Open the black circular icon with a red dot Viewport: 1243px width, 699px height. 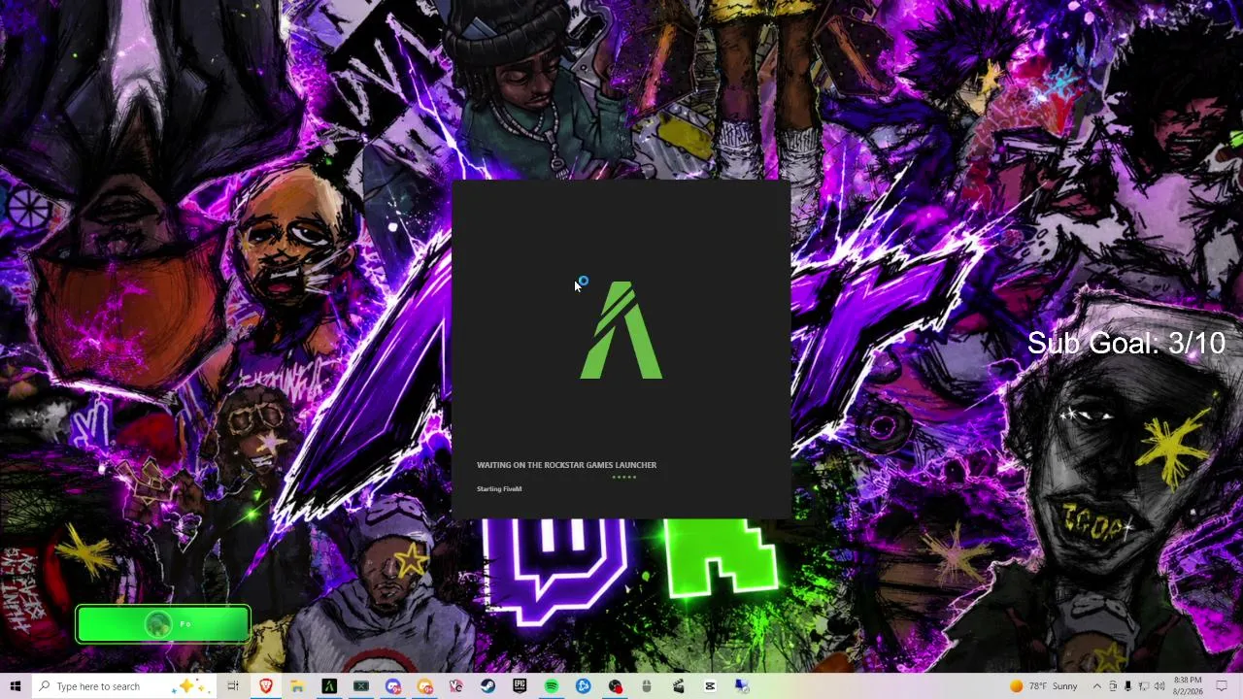pos(616,686)
